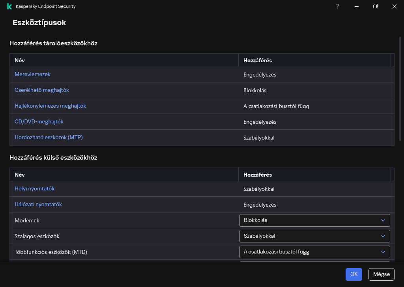Sort storage devices by Név column

[20, 60]
